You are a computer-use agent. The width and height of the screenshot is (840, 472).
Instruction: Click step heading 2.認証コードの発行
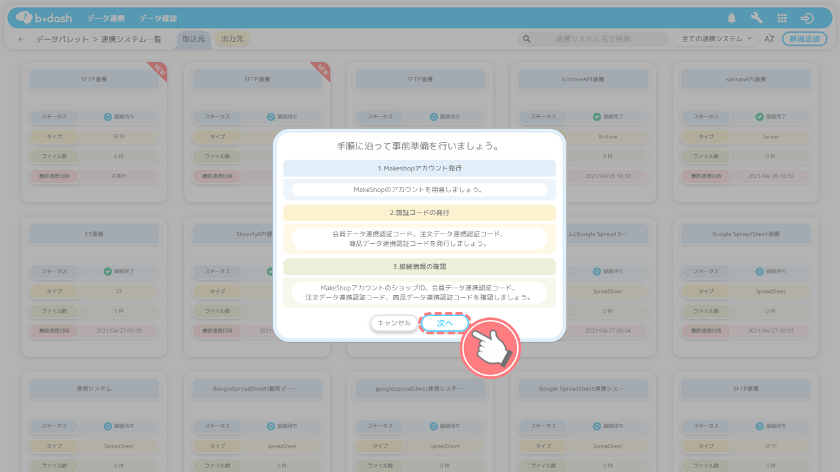(x=419, y=213)
